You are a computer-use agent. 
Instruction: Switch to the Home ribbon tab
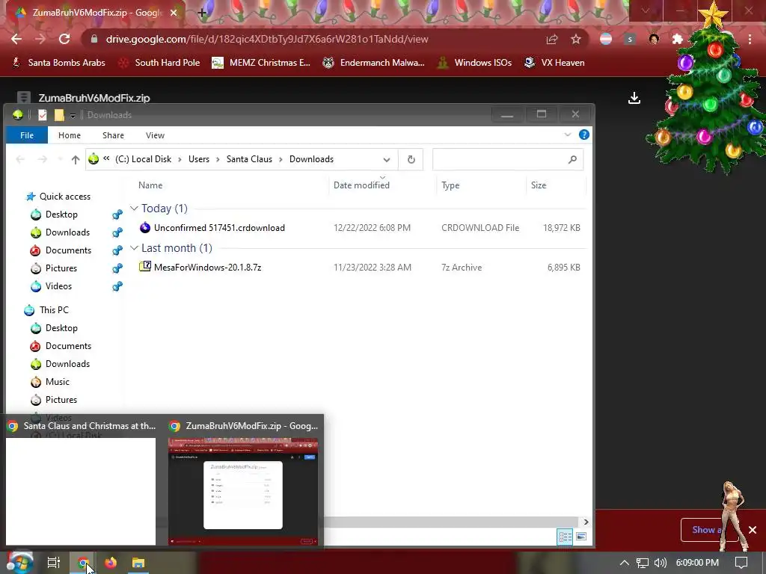coord(70,135)
